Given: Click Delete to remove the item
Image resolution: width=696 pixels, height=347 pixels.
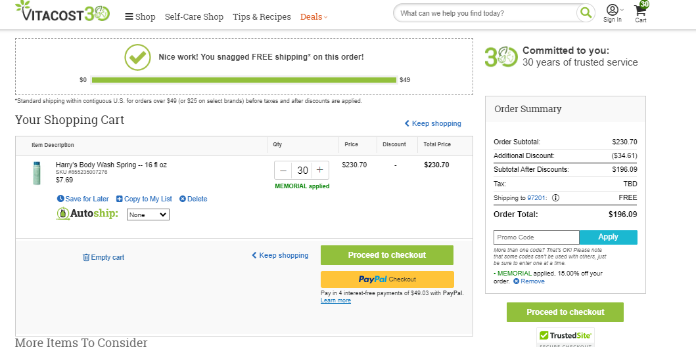Looking at the screenshot, I should (x=193, y=199).
